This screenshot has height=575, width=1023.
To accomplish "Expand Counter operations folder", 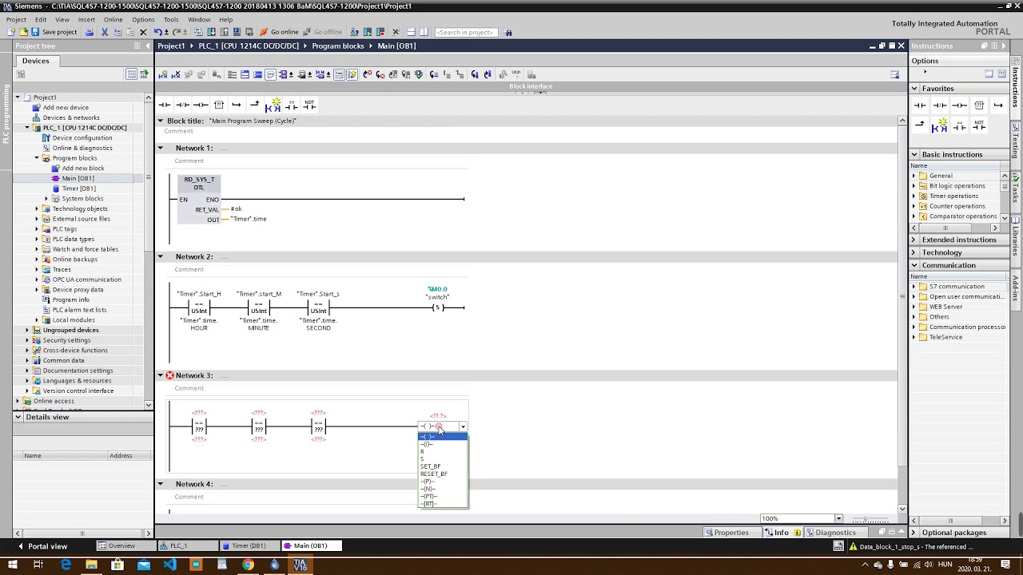I will click(x=914, y=206).
